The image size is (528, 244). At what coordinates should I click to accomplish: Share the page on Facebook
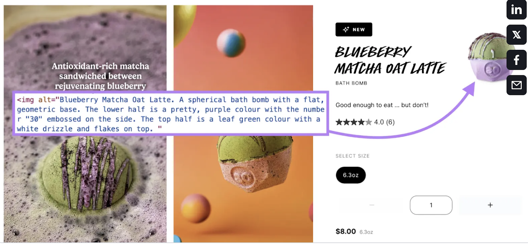[516, 60]
